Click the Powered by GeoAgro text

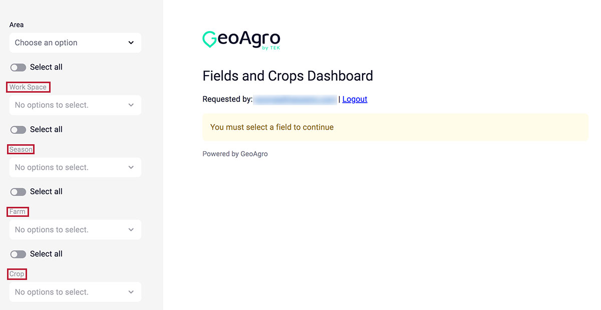[x=235, y=153]
